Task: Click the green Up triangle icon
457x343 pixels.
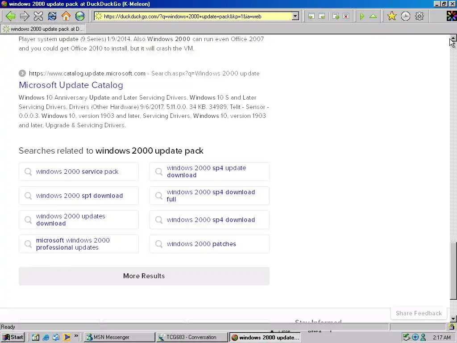Action: (373, 16)
